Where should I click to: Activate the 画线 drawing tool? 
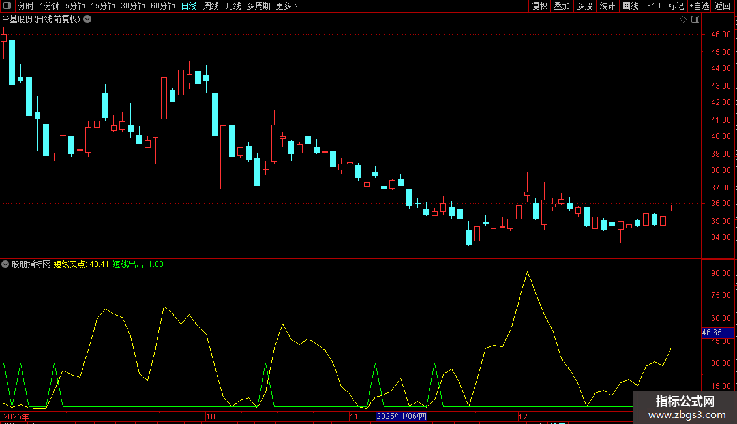tap(630, 6)
